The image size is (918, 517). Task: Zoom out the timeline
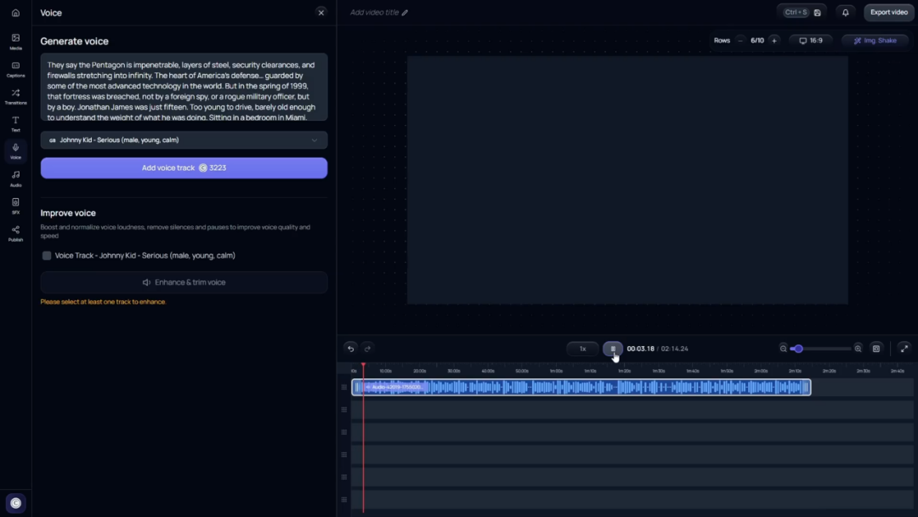[x=784, y=349]
